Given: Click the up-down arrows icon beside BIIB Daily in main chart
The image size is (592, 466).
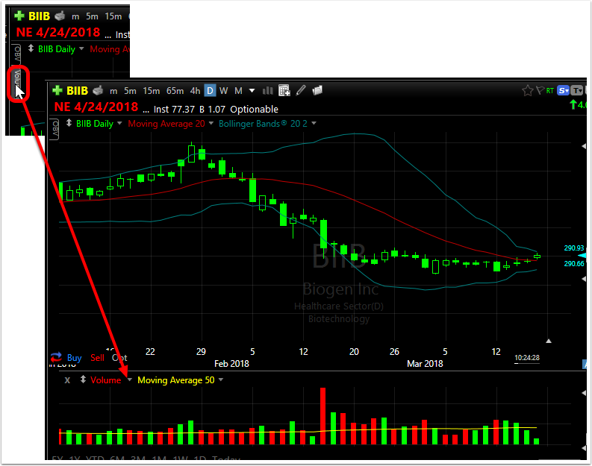Looking at the screenshot, I should tap(69, 123).
